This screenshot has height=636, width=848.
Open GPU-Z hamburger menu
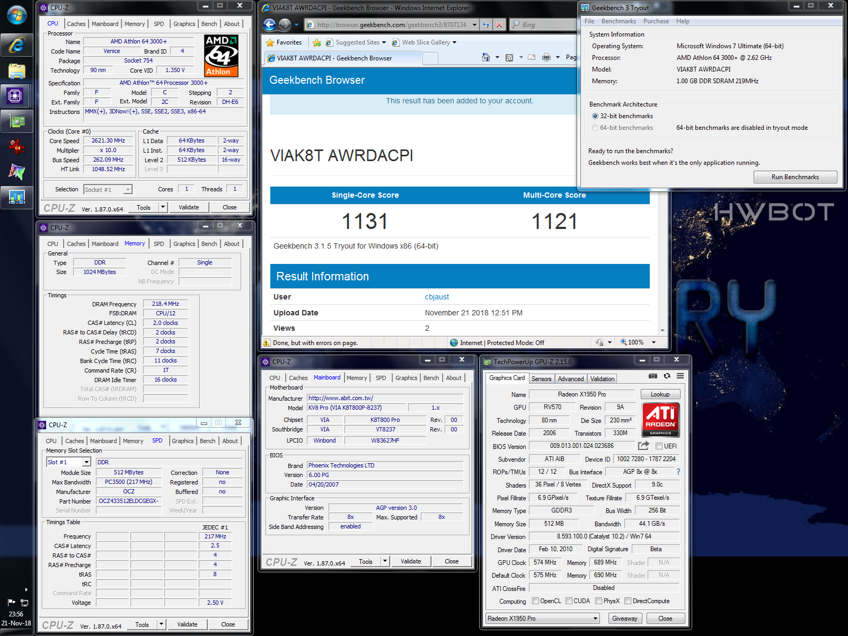click(x=680, y=376)
